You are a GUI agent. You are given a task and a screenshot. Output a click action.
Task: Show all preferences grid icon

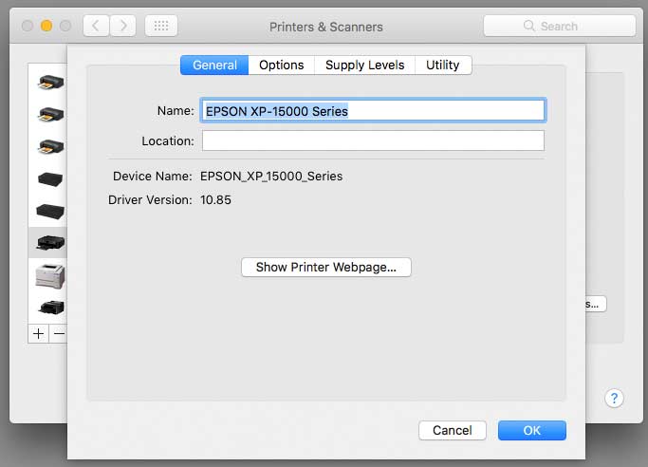(161, 26)
